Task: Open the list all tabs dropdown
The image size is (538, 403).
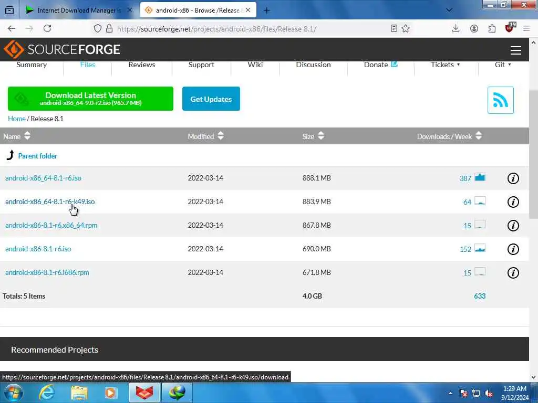Action: pos(449,10)
